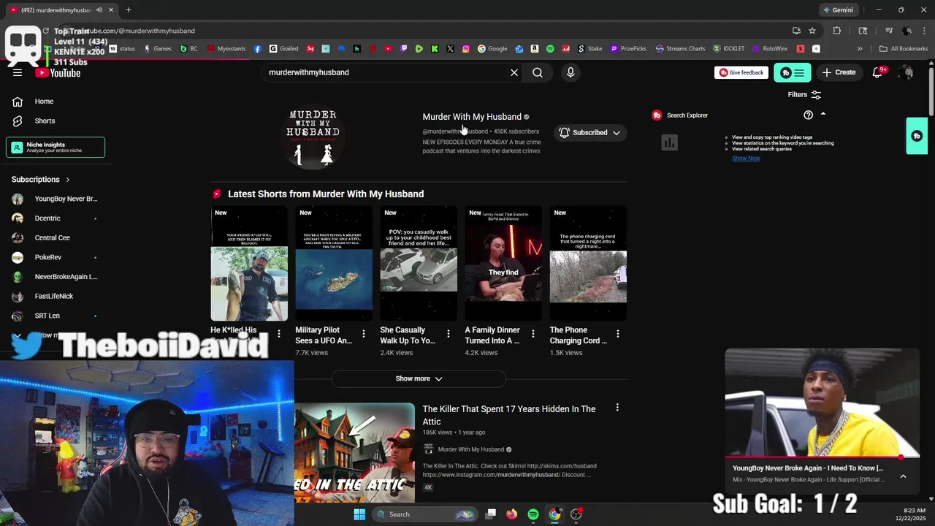
Task: Open Niche Insights panel
Action: [56, 147]
